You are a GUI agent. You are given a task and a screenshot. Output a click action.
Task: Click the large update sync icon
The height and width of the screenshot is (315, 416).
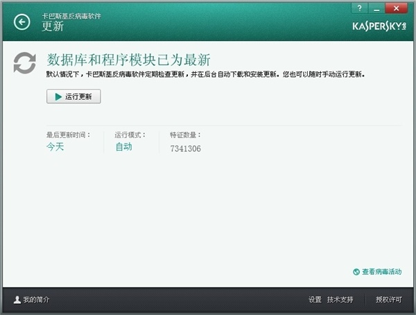(x=24, y=63)
